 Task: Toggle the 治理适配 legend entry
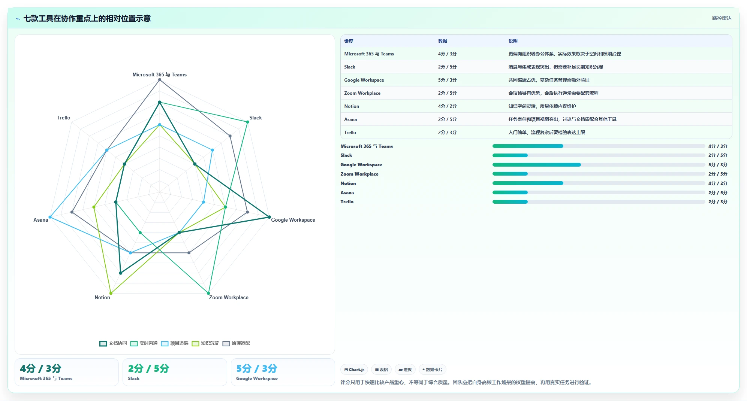[236, 343]
